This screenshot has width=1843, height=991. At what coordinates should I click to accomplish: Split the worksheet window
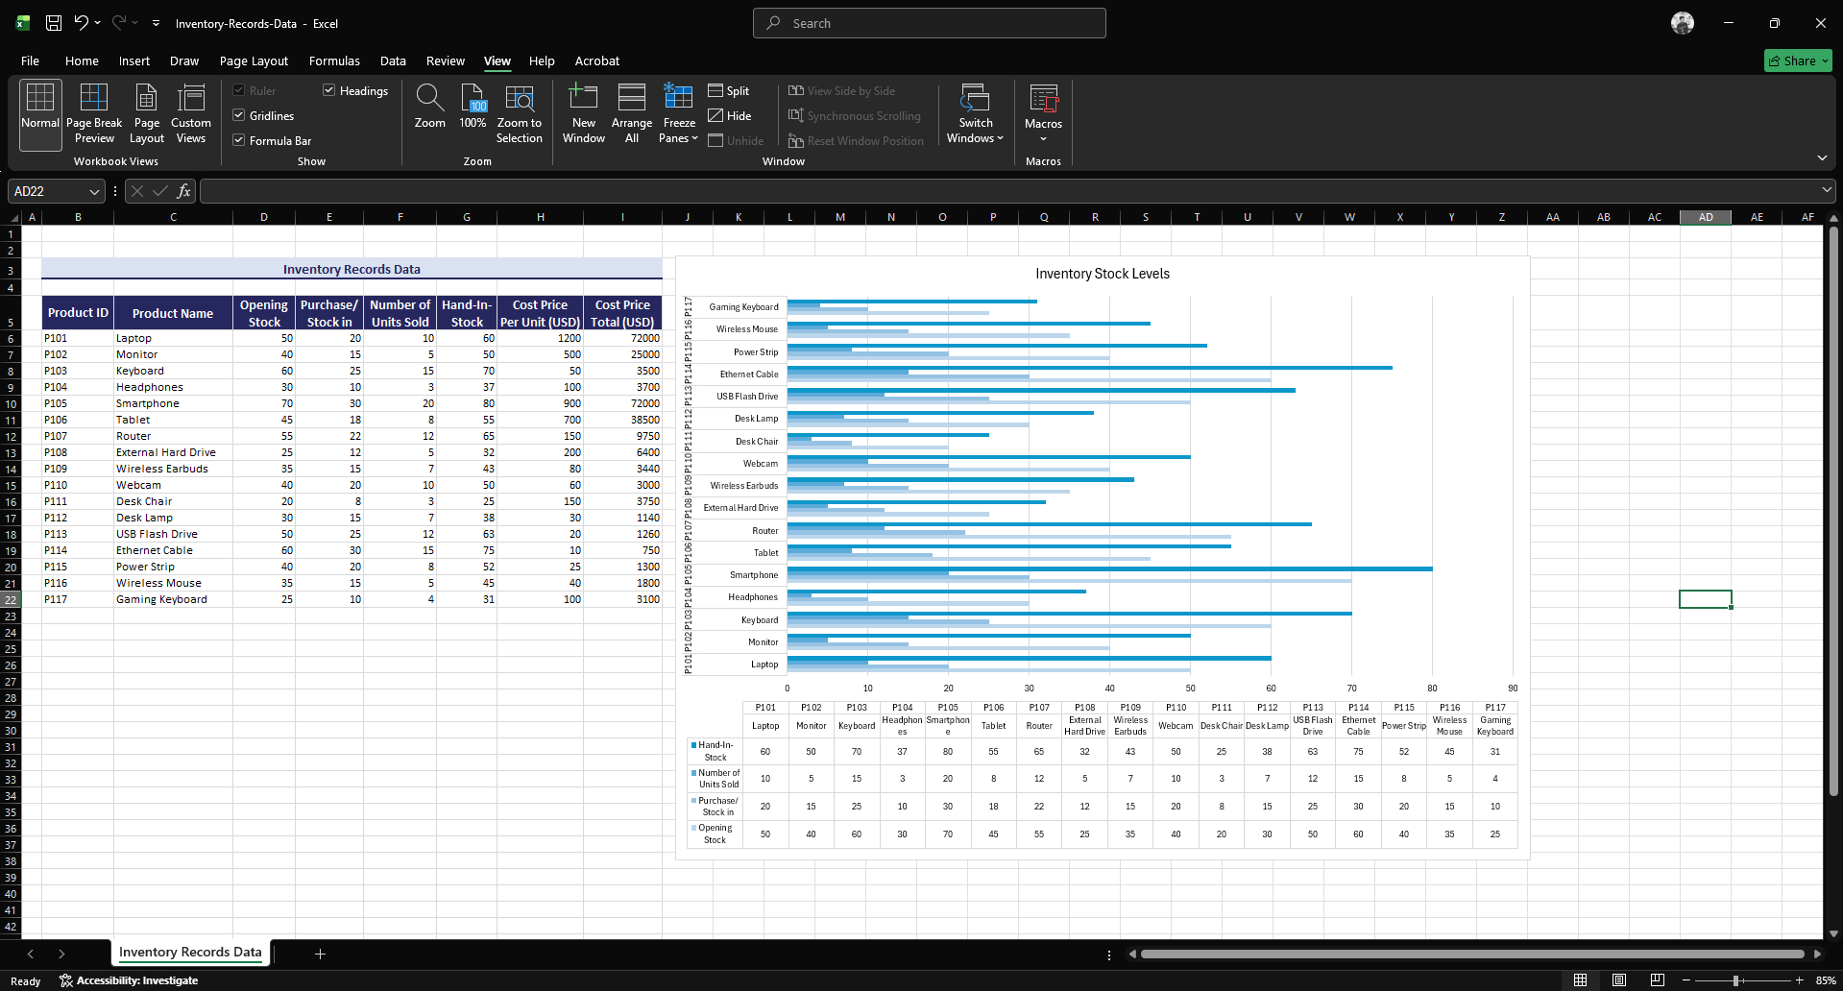coord(729,90)
